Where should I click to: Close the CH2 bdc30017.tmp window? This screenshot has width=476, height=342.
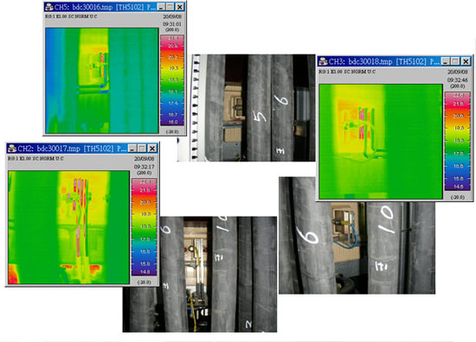152,149
